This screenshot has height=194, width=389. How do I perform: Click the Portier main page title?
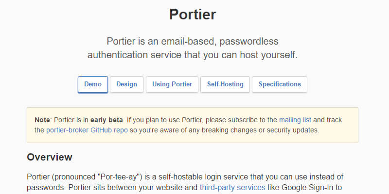[193, 14]
